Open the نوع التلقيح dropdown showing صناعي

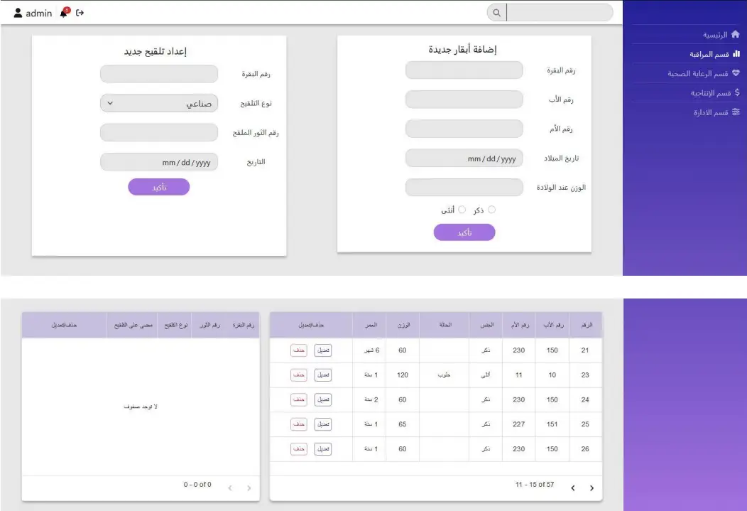(x=158, y=102)
